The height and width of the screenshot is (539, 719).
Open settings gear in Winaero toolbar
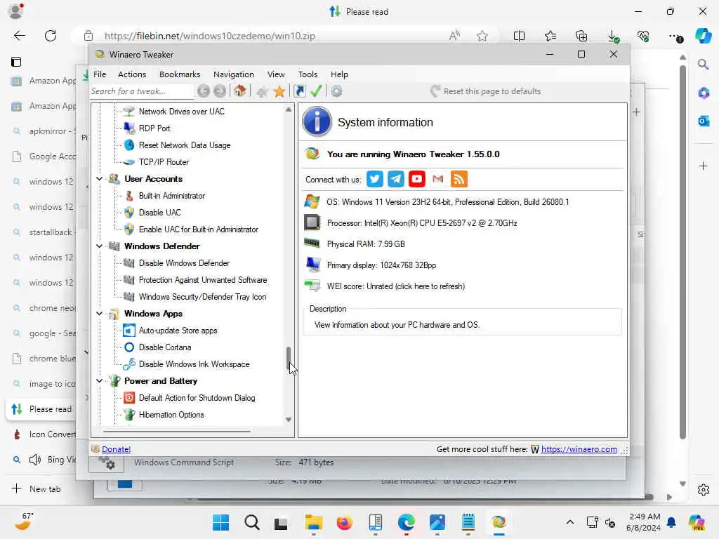336,91
